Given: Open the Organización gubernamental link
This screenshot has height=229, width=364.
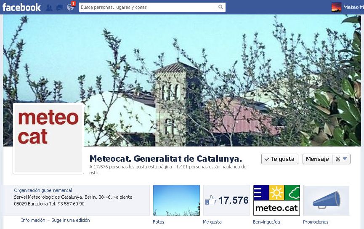Looking at the screenshot, I should pos(43,190).
